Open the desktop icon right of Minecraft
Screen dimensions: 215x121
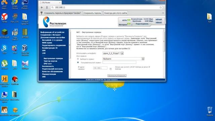[x=15, y=34]
